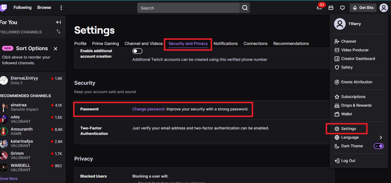Open the three-dot more menu
The height and width of the screenshot is (183, 391).
pyautogui.click(x=61, y=8)
